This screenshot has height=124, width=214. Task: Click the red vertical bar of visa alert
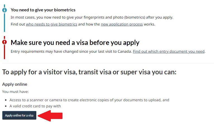[4, 52]
